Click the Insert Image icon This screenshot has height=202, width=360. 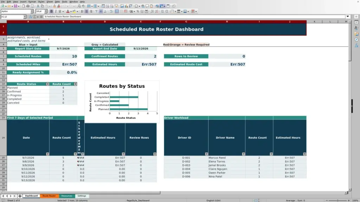point(122,6)
